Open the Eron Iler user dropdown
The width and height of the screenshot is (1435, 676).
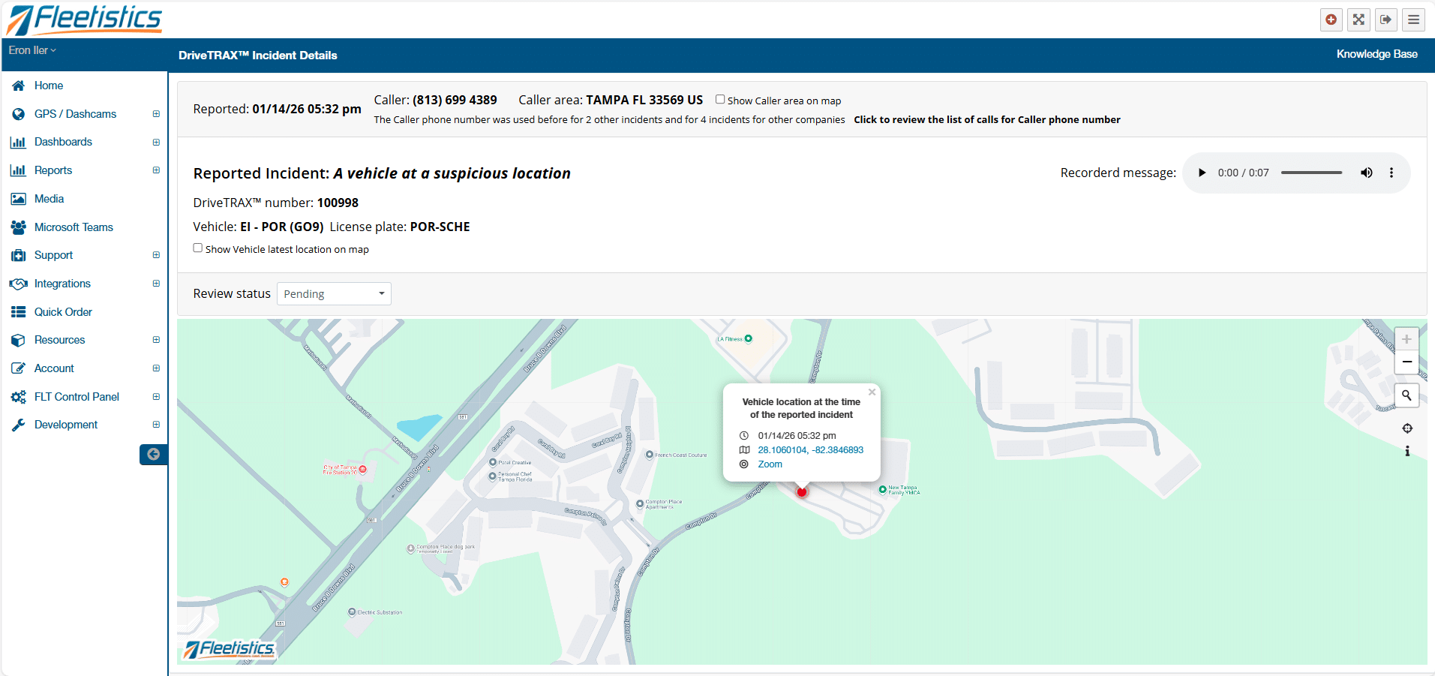pos(32,50)
